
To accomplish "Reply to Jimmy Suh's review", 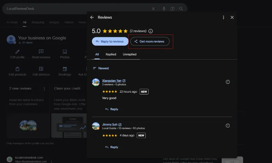I will pos(112,147).
